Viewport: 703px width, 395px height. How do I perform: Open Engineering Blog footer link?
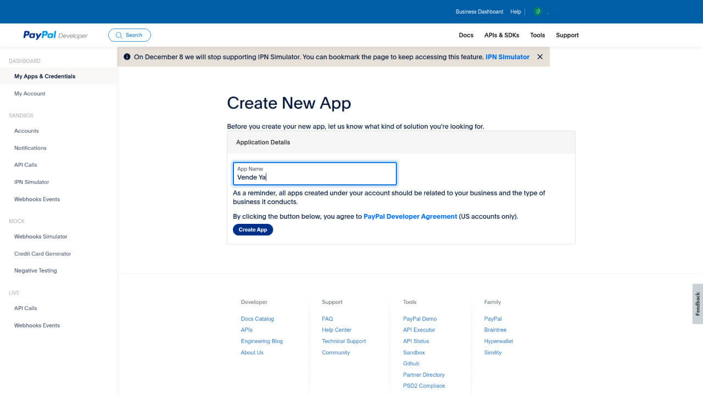(x=261, y=341)
